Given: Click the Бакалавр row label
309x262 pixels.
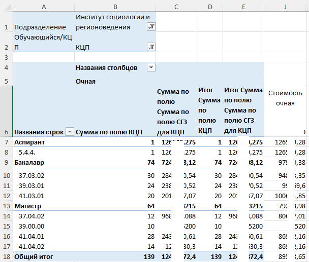Looking at the screenshot, I should click(x=29, y=163).
